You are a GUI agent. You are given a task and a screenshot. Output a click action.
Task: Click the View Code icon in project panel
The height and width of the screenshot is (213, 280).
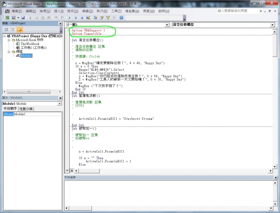pos(6,29)
